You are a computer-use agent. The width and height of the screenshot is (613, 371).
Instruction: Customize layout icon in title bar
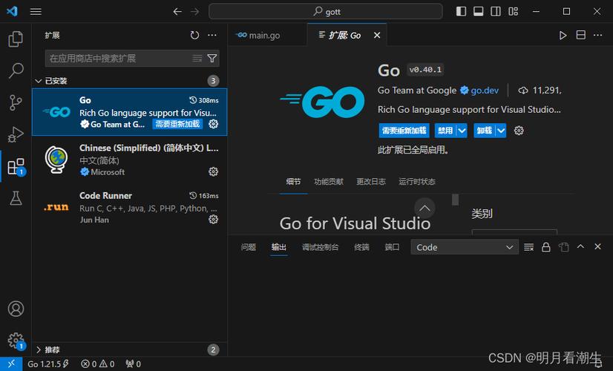514,11
